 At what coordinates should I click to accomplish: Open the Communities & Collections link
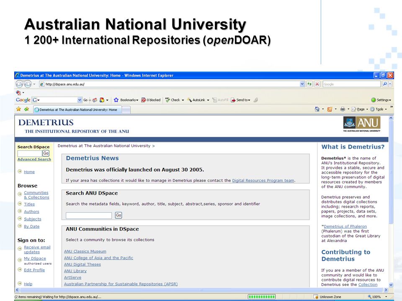tap(36, 195)
